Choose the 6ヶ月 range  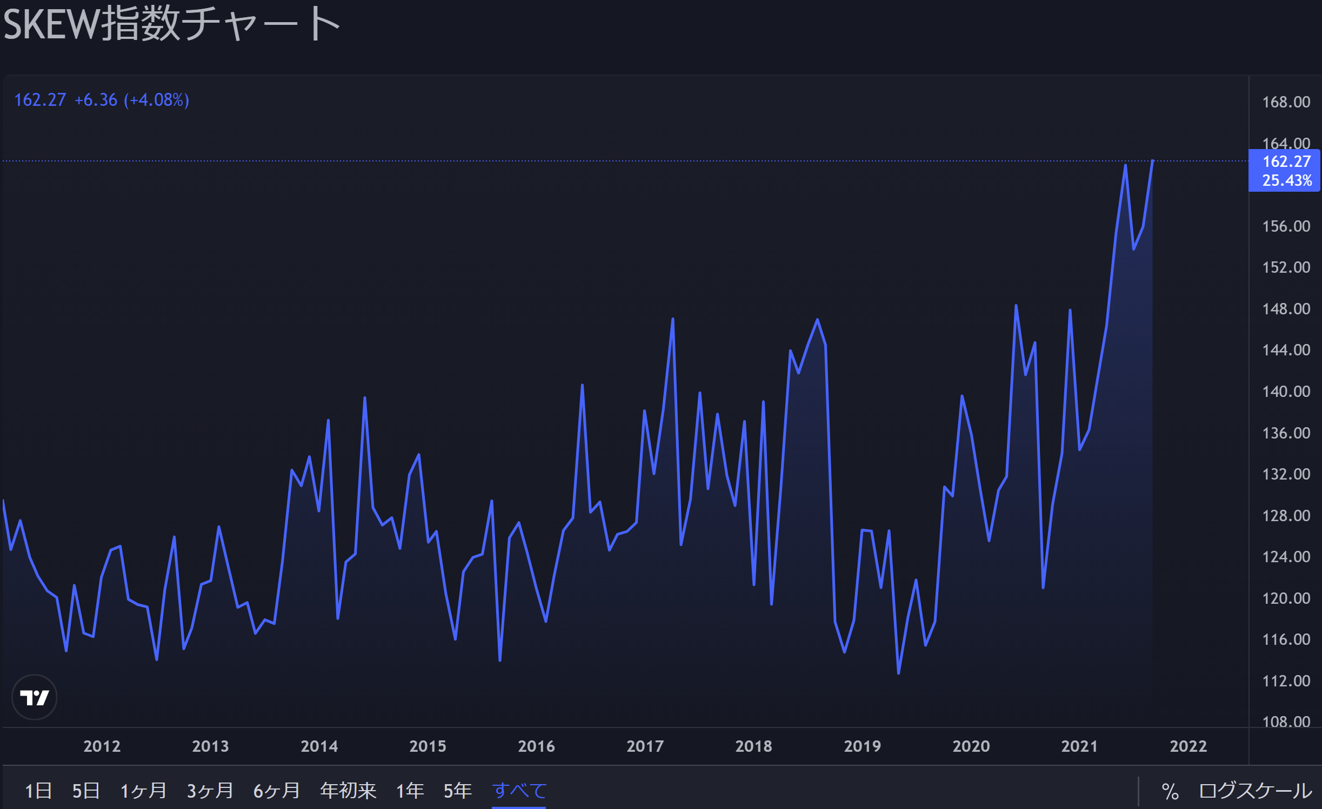pyautogui.click(x=277, y=791)
